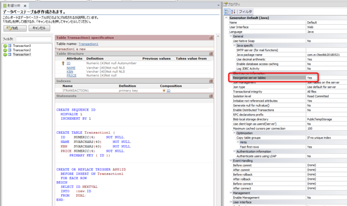Close the 影響分析 tab
Screen dimensions: 347x206
pyautogui.click(x=25, y=5)
